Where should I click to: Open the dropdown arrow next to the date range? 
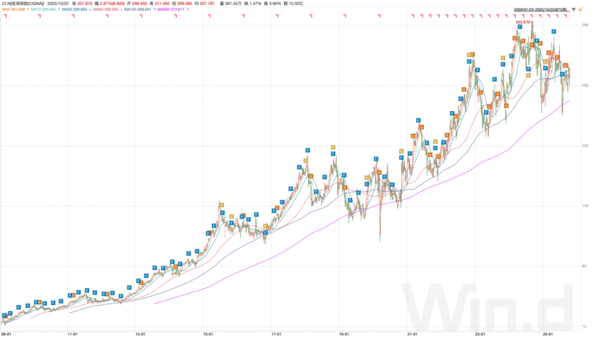click(574, 9)
